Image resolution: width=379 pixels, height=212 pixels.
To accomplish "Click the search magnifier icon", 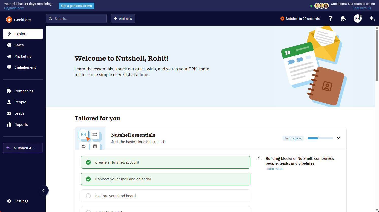I will [x=50, y=19].
